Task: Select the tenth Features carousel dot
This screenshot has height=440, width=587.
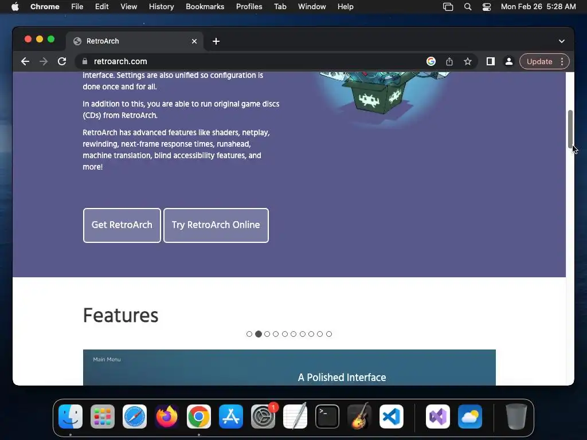Action: click(x=328, y=334)
